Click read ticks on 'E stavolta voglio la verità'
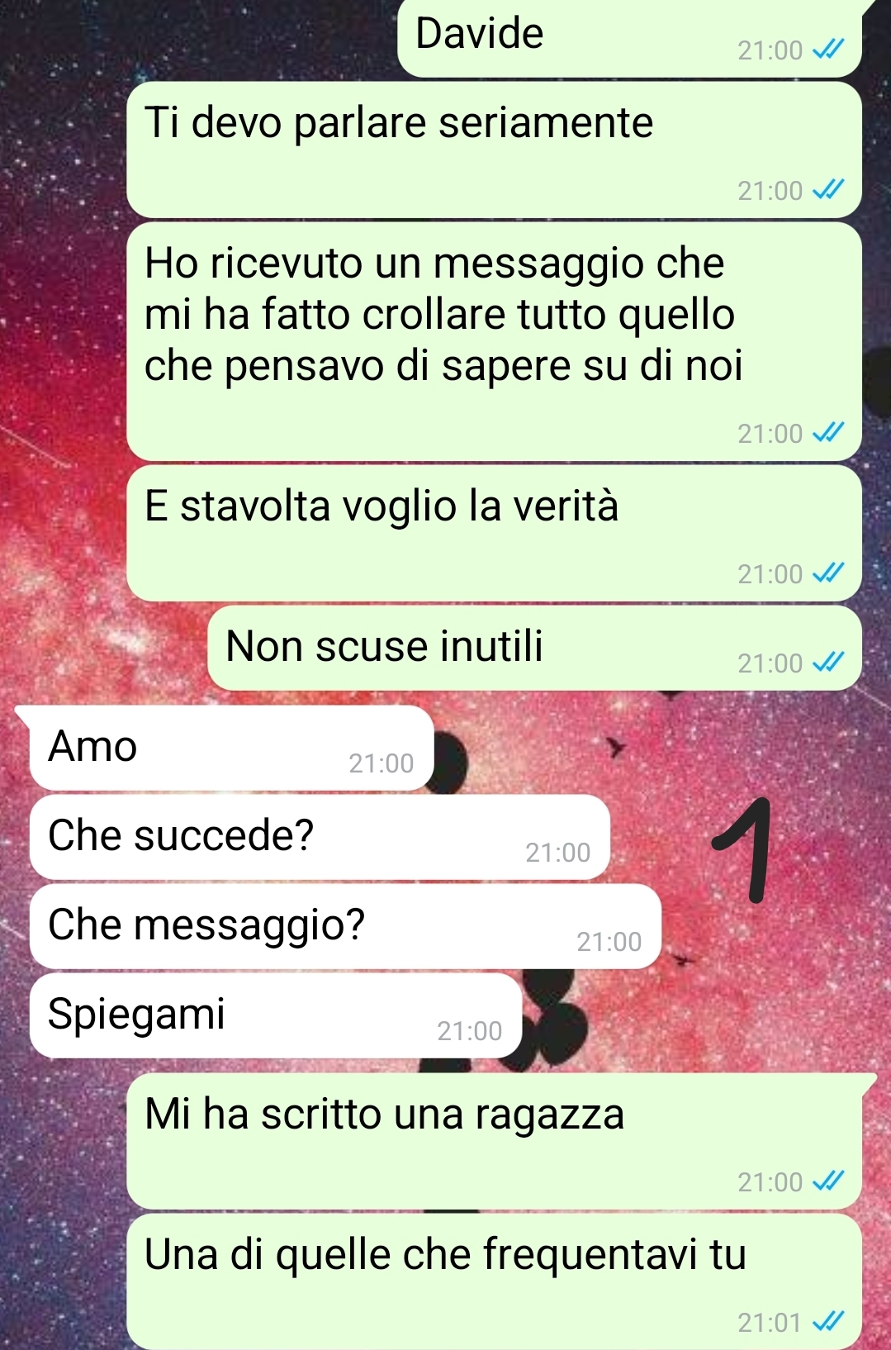 point(828,573)
